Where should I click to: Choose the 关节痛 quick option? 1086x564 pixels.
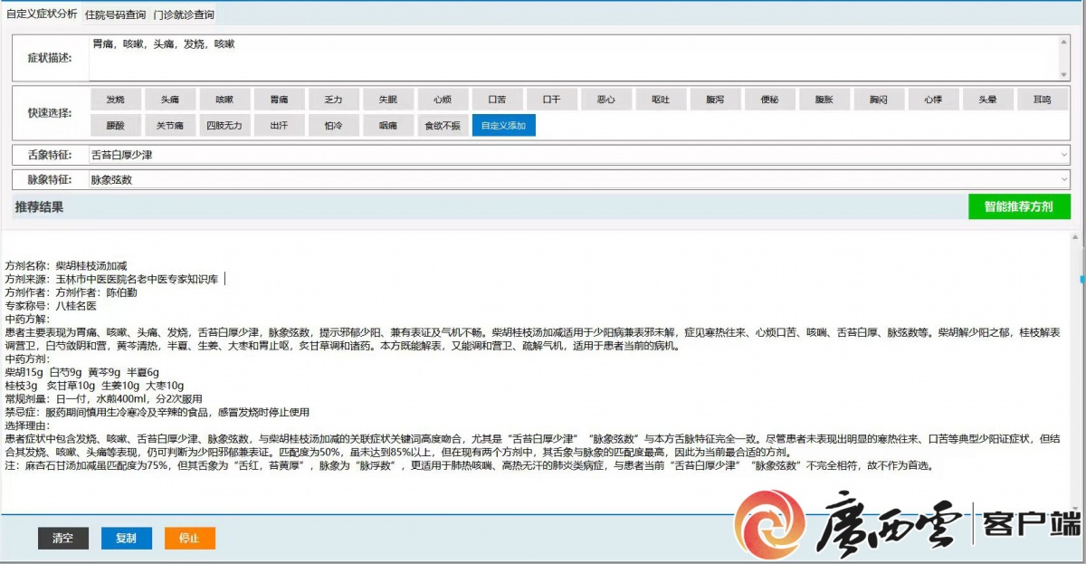[x=170, y=126]
